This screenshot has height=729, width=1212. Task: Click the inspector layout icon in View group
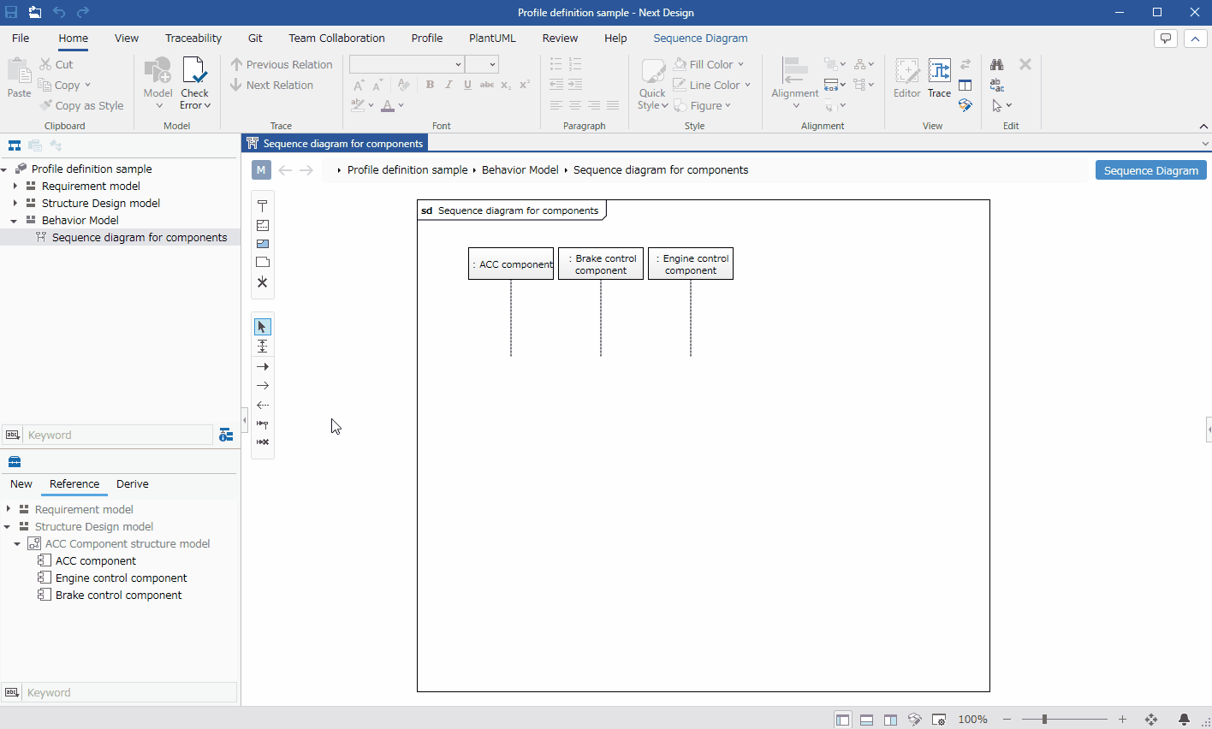point(965,85)
